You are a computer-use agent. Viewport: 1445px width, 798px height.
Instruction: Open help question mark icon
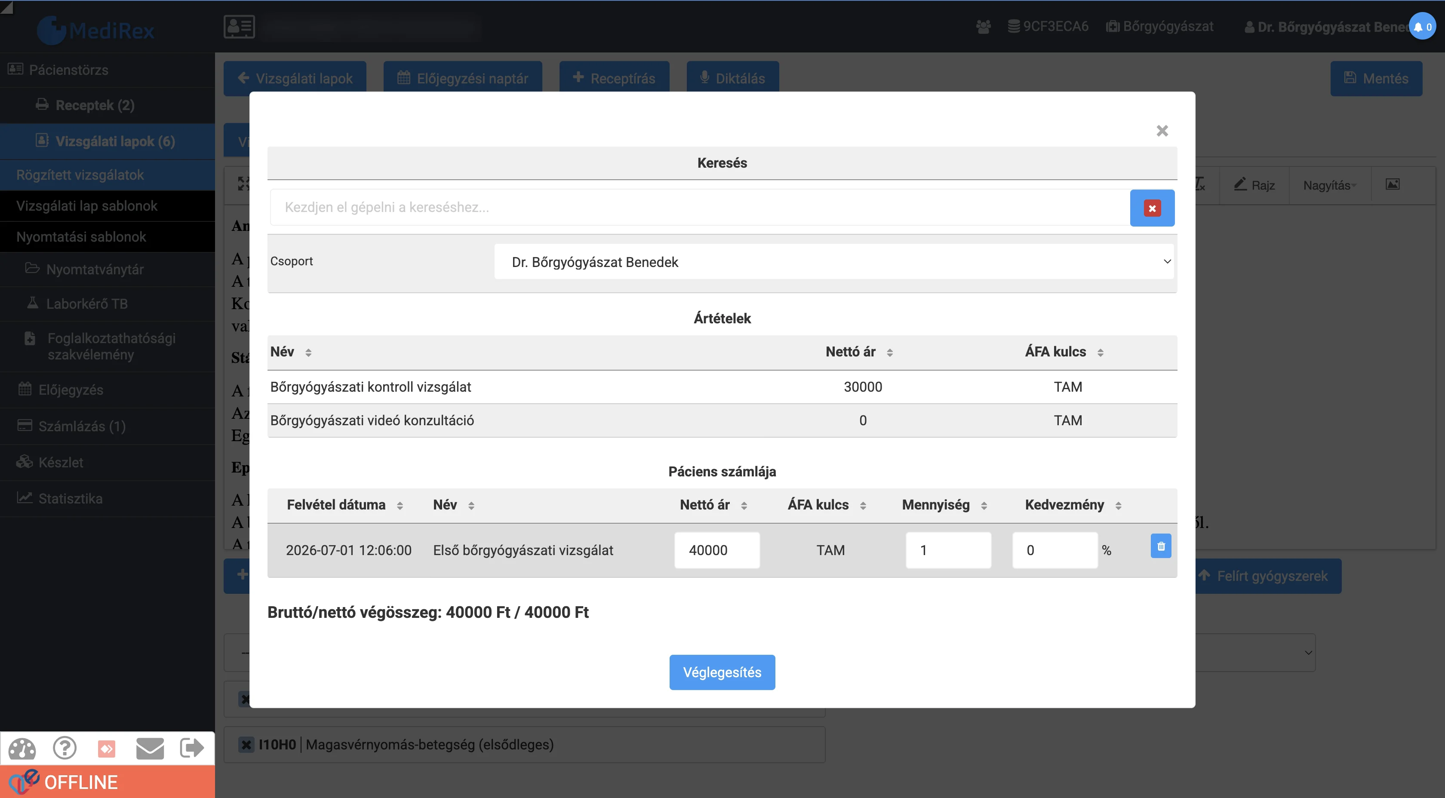65,748
